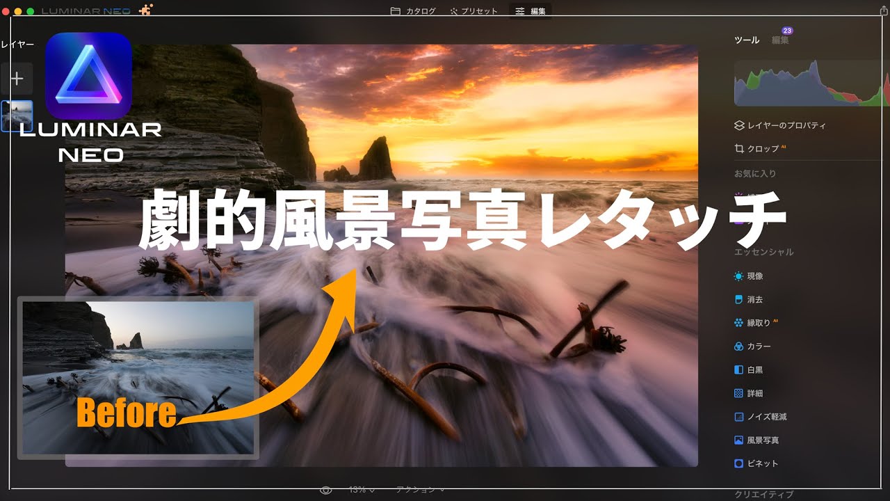Open the 消去 erase tool

point(748,299)
